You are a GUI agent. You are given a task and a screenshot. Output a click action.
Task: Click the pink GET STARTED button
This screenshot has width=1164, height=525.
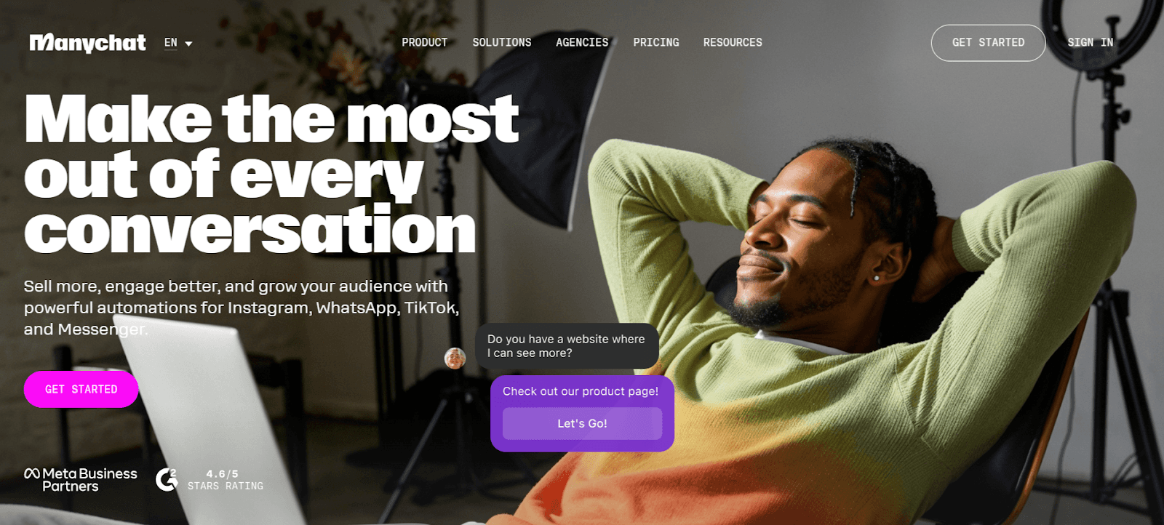(x=81, y=389)
